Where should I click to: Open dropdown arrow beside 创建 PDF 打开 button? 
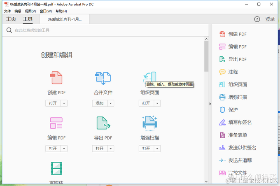64,103
